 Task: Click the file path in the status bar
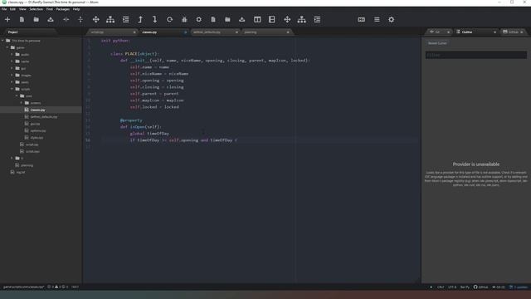pyautogui.click(x=23, y=287)
